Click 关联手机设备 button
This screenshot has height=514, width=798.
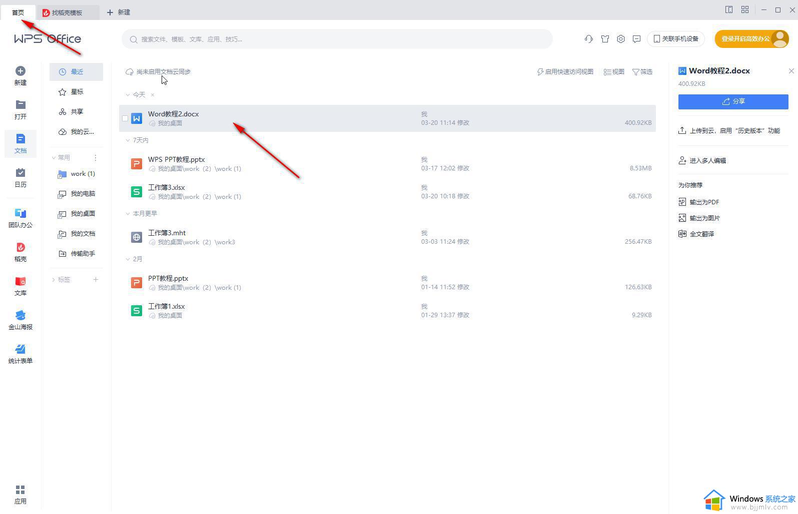pyautogui.click(x=676, y=39)
